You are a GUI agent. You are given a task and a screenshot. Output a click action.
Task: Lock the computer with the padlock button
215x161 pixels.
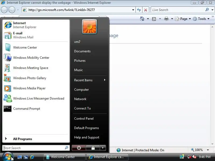(93, 148)
